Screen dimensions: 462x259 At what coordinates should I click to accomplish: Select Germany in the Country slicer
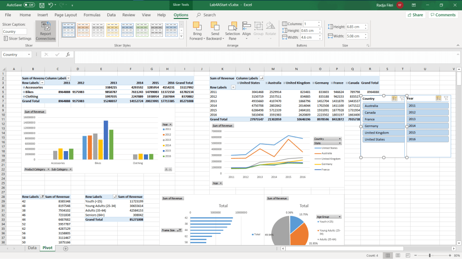point(383,126)
